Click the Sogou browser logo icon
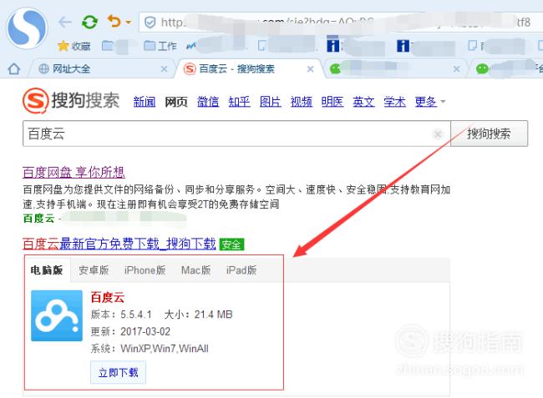This screenshot has height=398, width=543. point(27,28)
